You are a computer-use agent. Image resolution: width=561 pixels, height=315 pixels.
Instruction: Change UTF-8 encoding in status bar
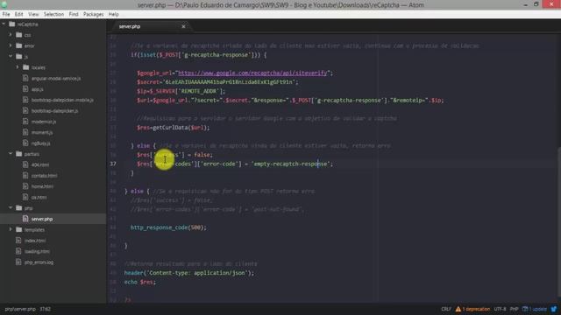[x=500, y=309]
